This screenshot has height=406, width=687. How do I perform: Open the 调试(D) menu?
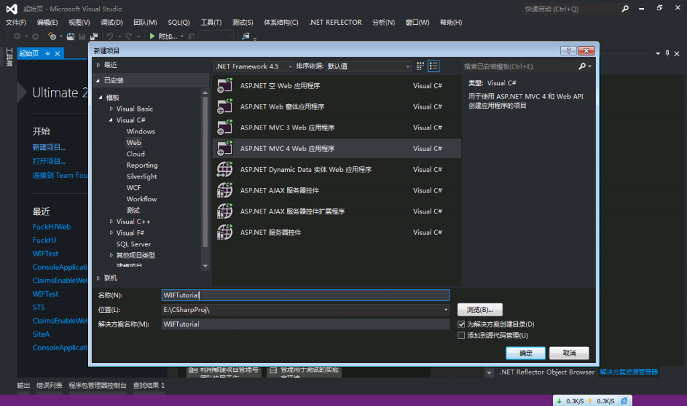coord(112,22)
